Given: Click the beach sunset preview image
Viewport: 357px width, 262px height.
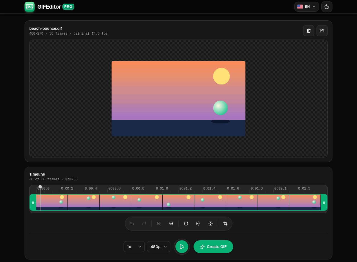Looking at the screenshot, I should coord(178,99).
